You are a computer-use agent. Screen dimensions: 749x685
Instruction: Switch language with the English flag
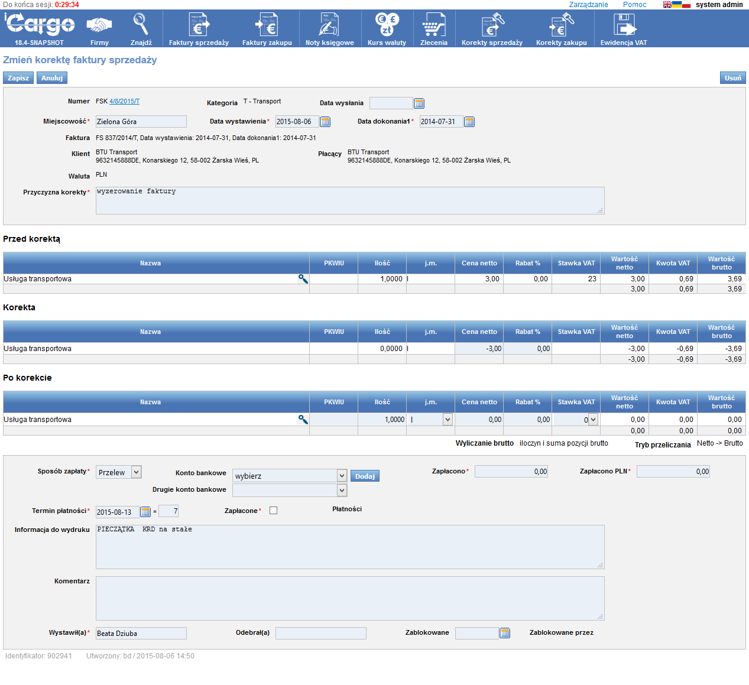point(667,5)
